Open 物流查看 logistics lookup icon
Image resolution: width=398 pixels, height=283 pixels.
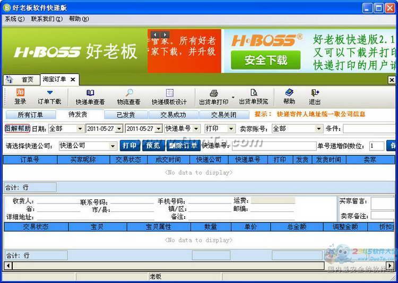click(x=129, y=93)
